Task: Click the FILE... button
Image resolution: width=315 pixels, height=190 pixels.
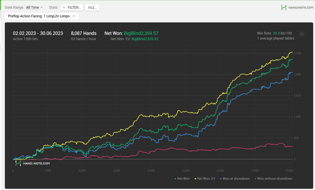Action: [92, 8]
